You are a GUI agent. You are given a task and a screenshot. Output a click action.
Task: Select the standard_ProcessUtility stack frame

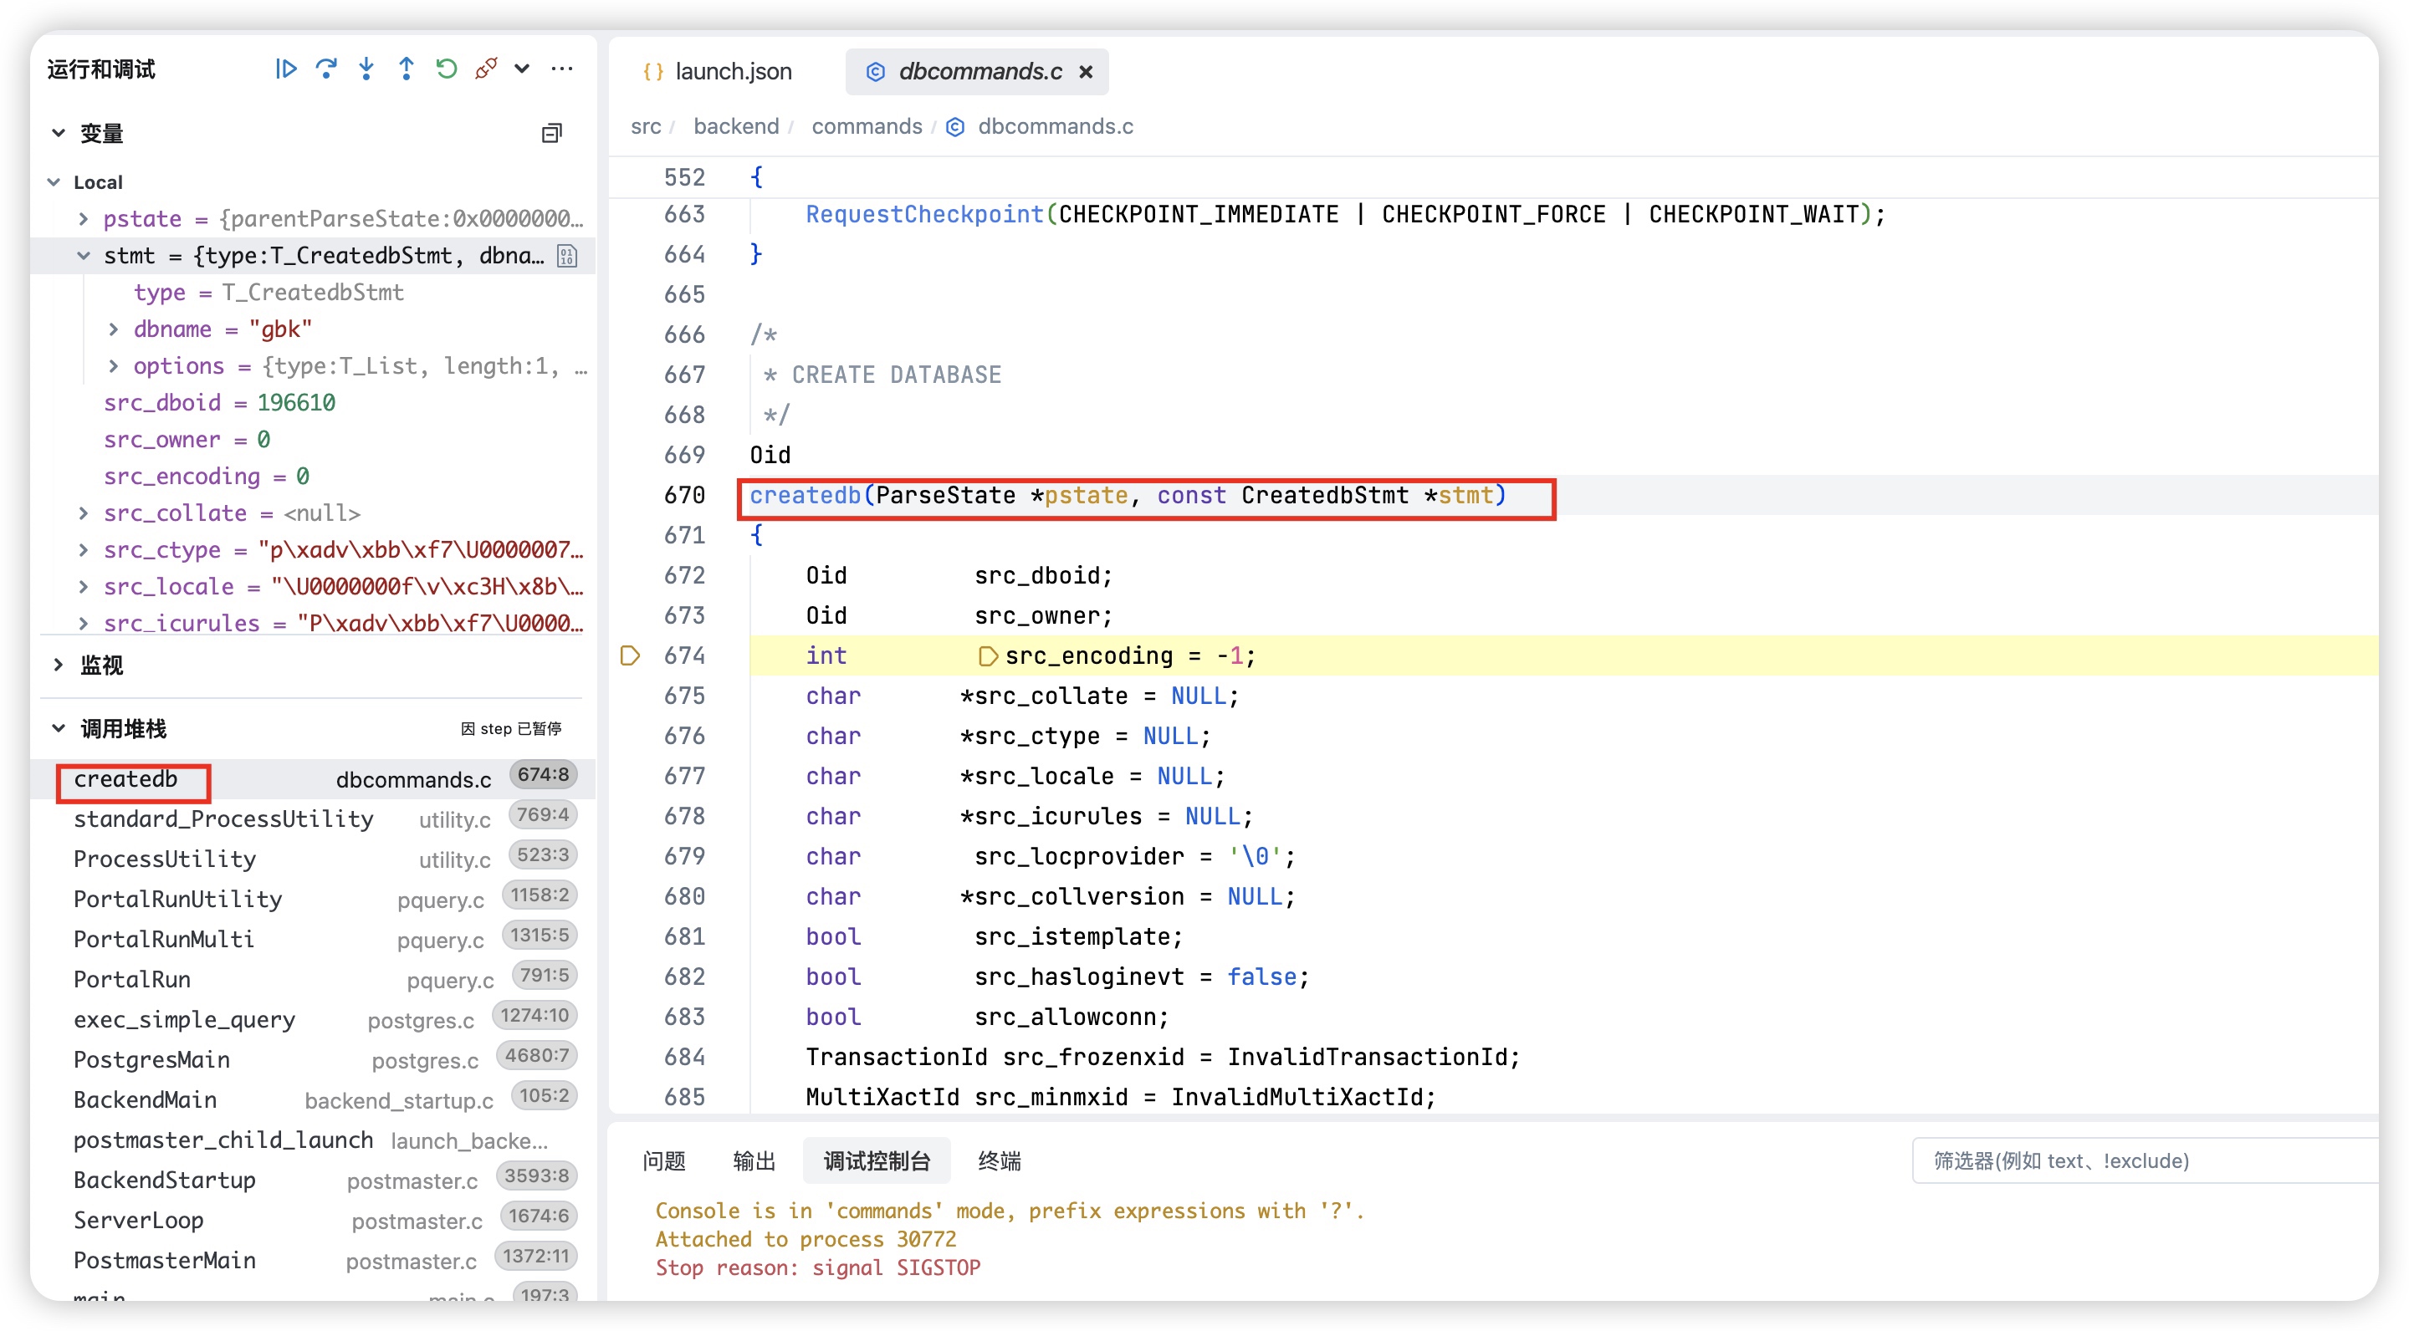(222, 818)
